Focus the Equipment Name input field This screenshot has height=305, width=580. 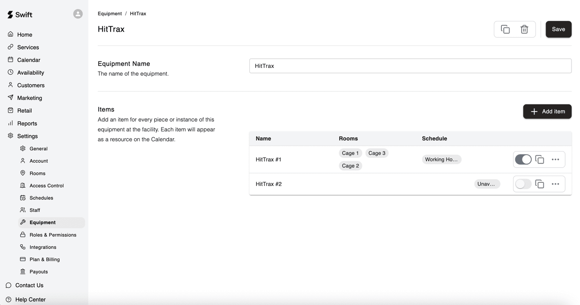pos(410,66)
